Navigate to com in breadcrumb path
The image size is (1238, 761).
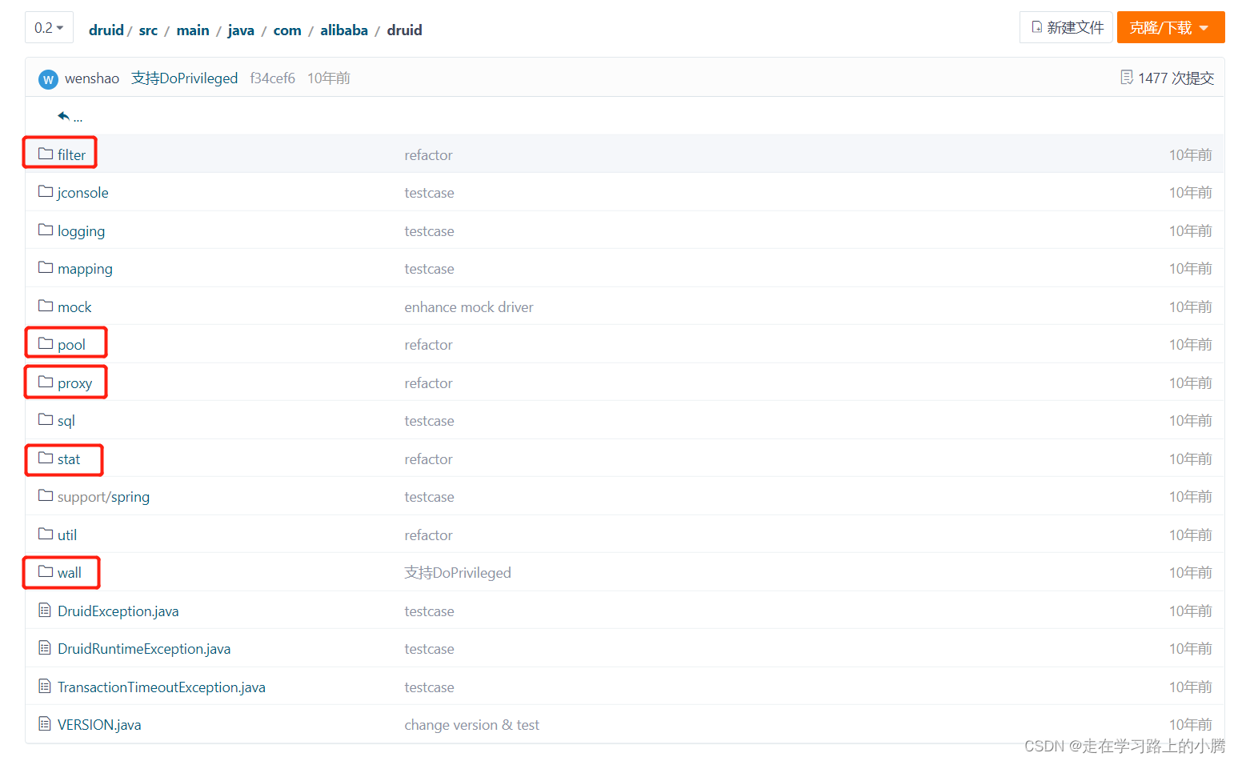(x=287, y=30)
